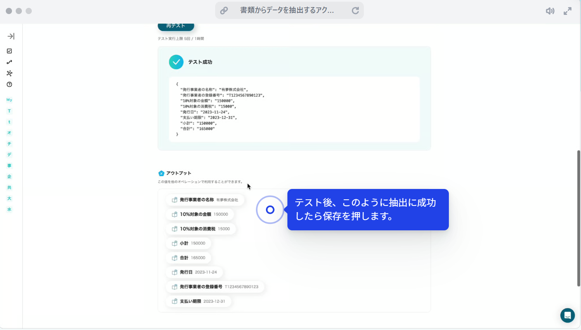Select the '企' sidebar workspace item
This screenshot has width=581, height=330.
9,177
